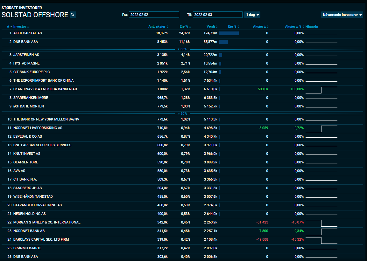
Task: Select MORGAN STANLEY & CO. INTERNATIONAL
Action: [x=47, y=223]
